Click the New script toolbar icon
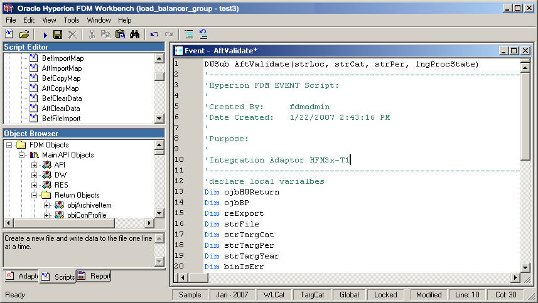This screenshot has height=303, width=538. click(x=9, y=34)
